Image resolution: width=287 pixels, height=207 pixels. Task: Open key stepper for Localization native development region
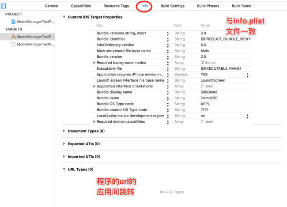pyautogui.click(x=168, y=116)
